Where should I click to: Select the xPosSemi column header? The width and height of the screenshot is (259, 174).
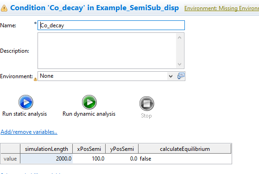[89, 149]
